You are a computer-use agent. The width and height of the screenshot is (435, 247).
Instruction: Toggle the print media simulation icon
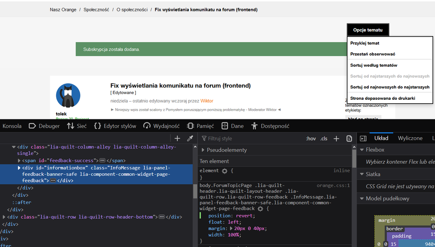[349, 139]
